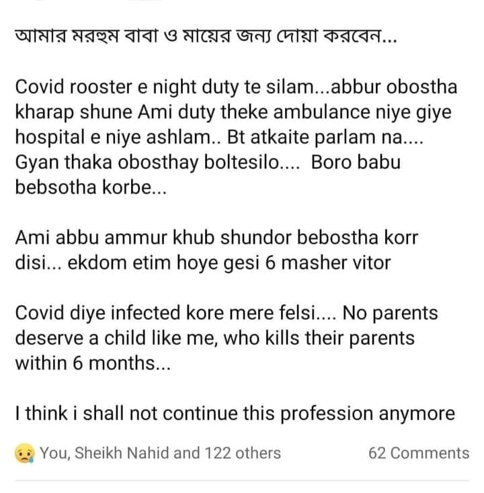
Task: Click the line starting 'Covid rooster e night duty'
Action: [236, 87]
